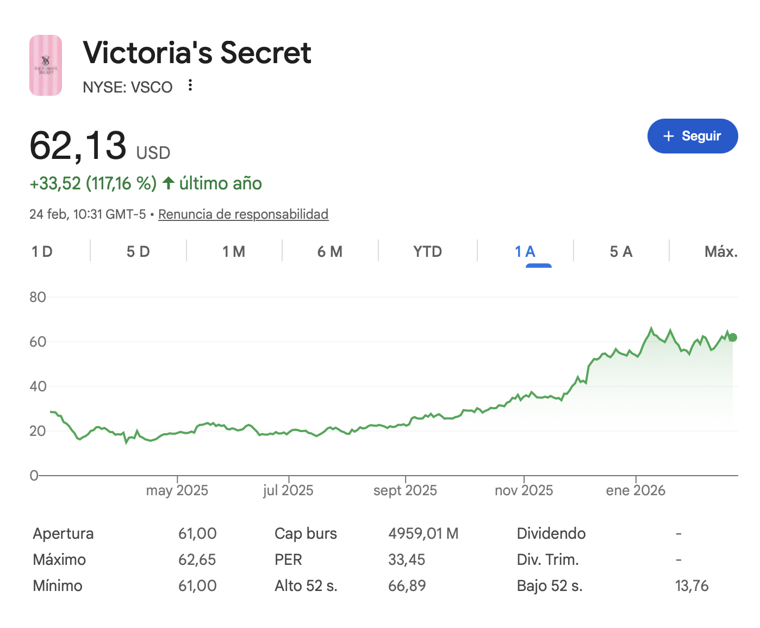Select the 1 D time range tab
The height and width of the screenshot is (628, 760).
pos(42,251)
